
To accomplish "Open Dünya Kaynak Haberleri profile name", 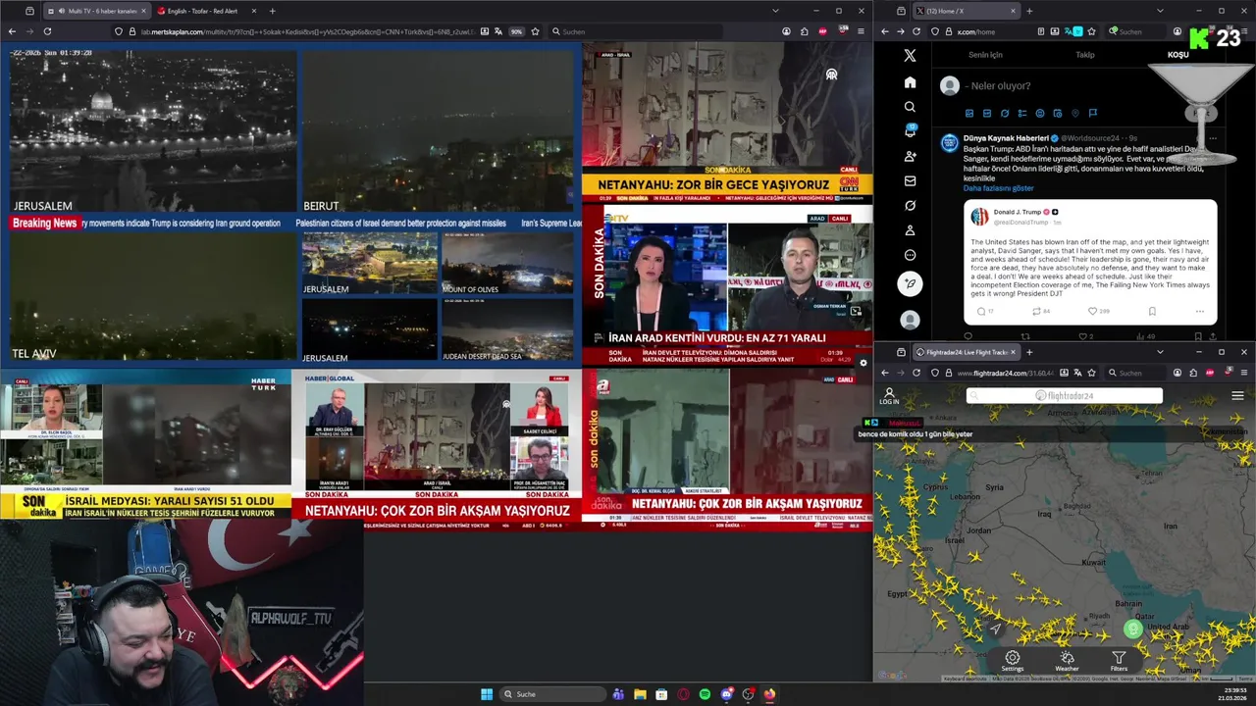I will (1006, 138).
